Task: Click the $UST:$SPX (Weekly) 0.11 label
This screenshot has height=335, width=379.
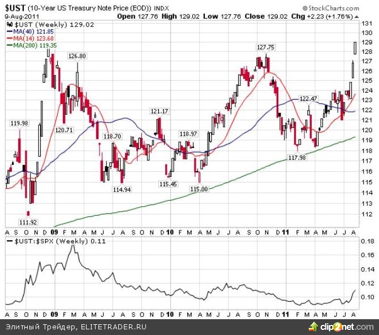Action: tap(57, 241)
